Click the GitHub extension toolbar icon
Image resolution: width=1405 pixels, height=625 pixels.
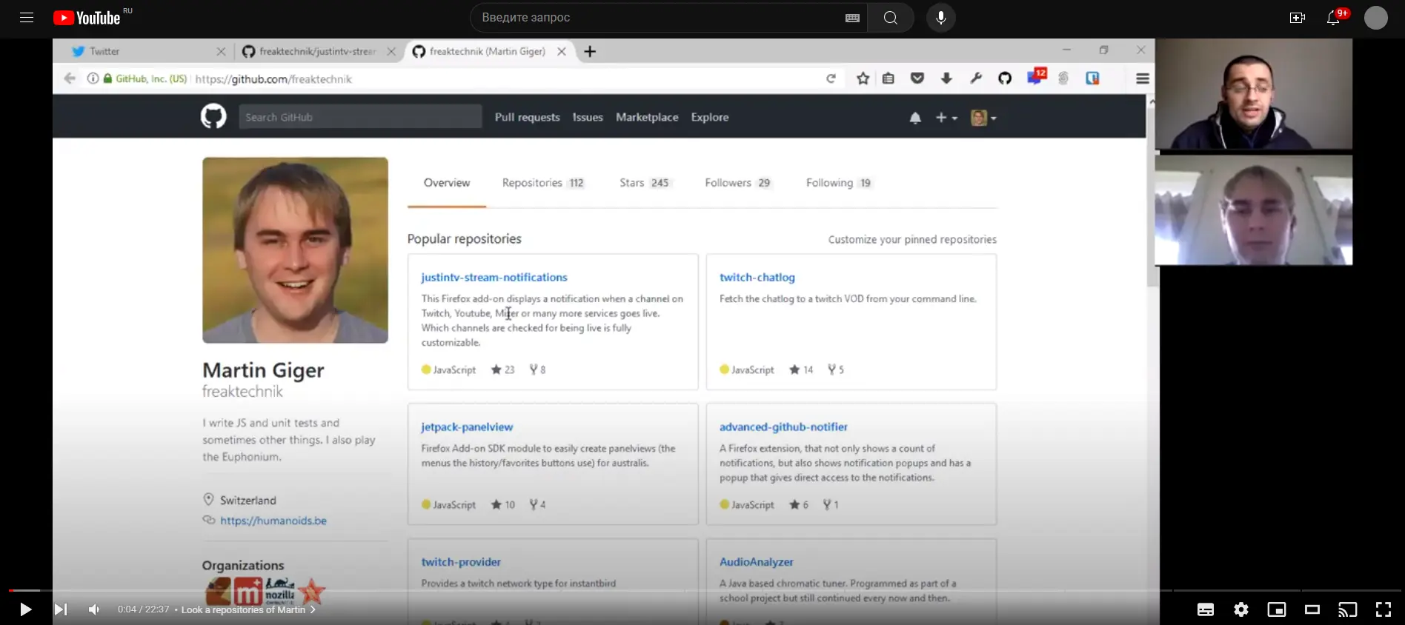1005,78
